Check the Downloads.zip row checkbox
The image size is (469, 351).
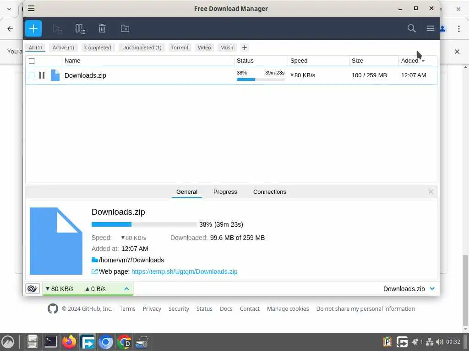[32, 75]
